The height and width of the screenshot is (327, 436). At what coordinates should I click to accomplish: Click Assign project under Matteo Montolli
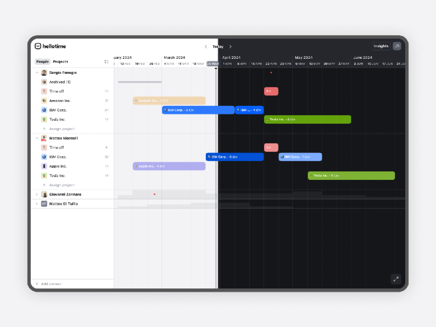[61, 185]
